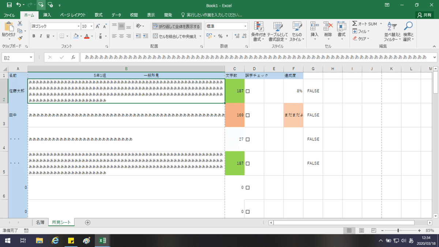Add a new sheet with plus button
The width and height of the screenshot is (439, 247).
pyautogui.click(x=87, y=222)
